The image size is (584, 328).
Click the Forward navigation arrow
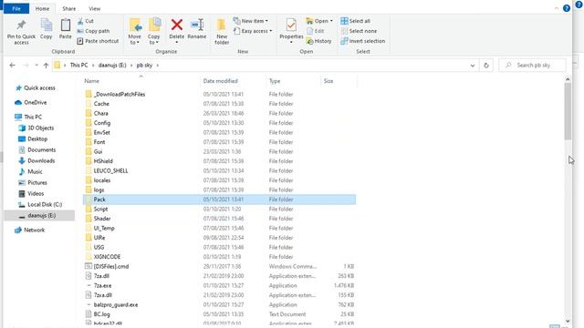[26, 65]
